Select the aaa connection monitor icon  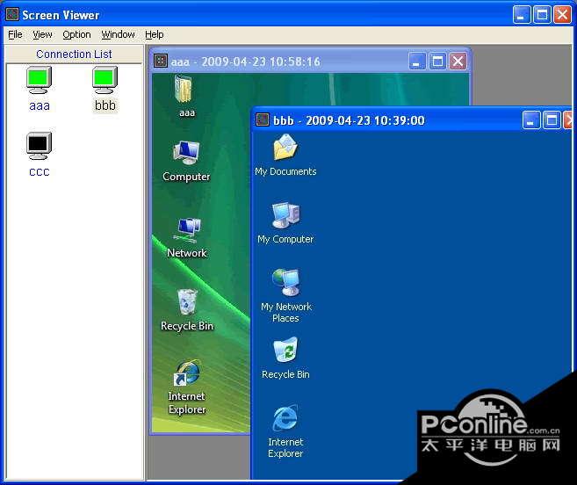click(x=39, y=80)
